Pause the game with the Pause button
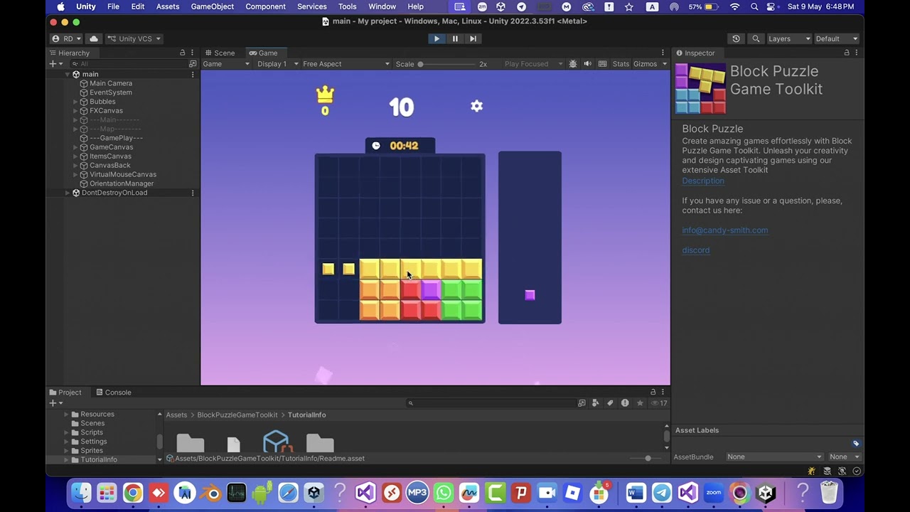 [x=455, y=38]
